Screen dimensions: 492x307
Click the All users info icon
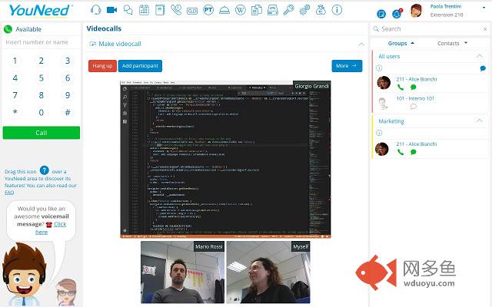click(x=379, y=68)
